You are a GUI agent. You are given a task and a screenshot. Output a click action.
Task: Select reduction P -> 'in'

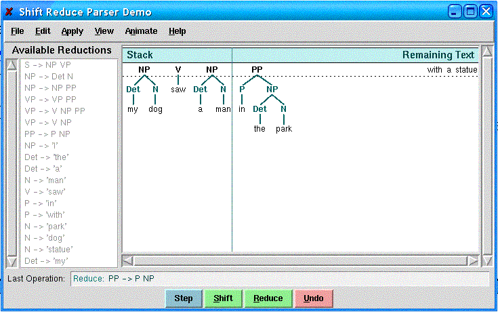coord(41,203)
